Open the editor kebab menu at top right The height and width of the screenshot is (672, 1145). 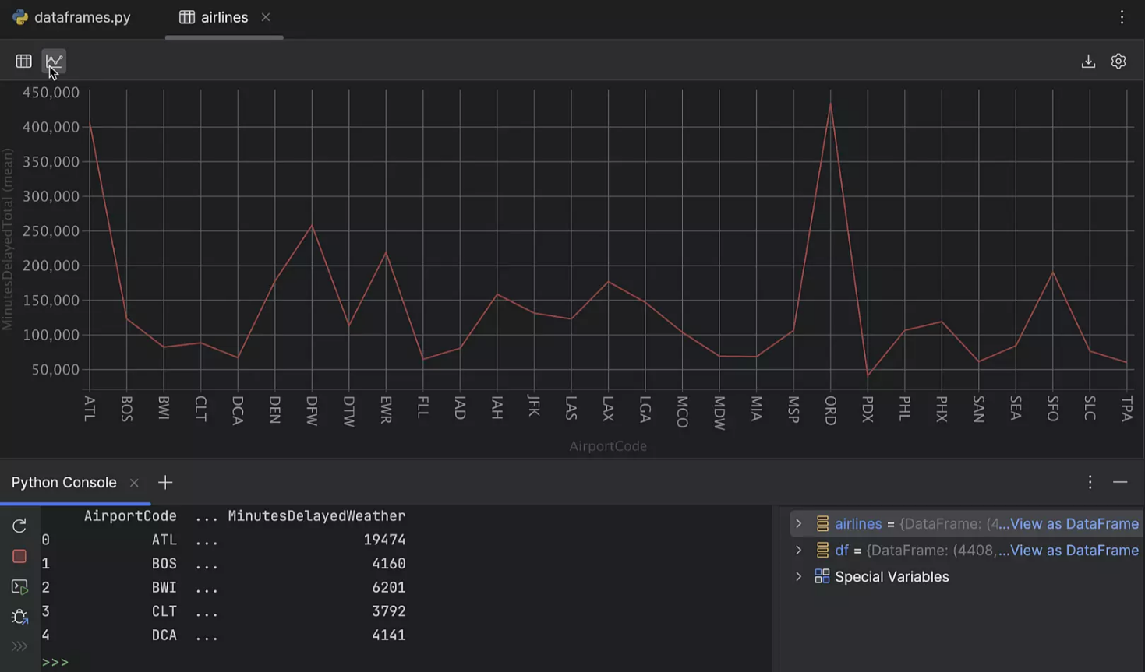click(x=1121, y=16)
